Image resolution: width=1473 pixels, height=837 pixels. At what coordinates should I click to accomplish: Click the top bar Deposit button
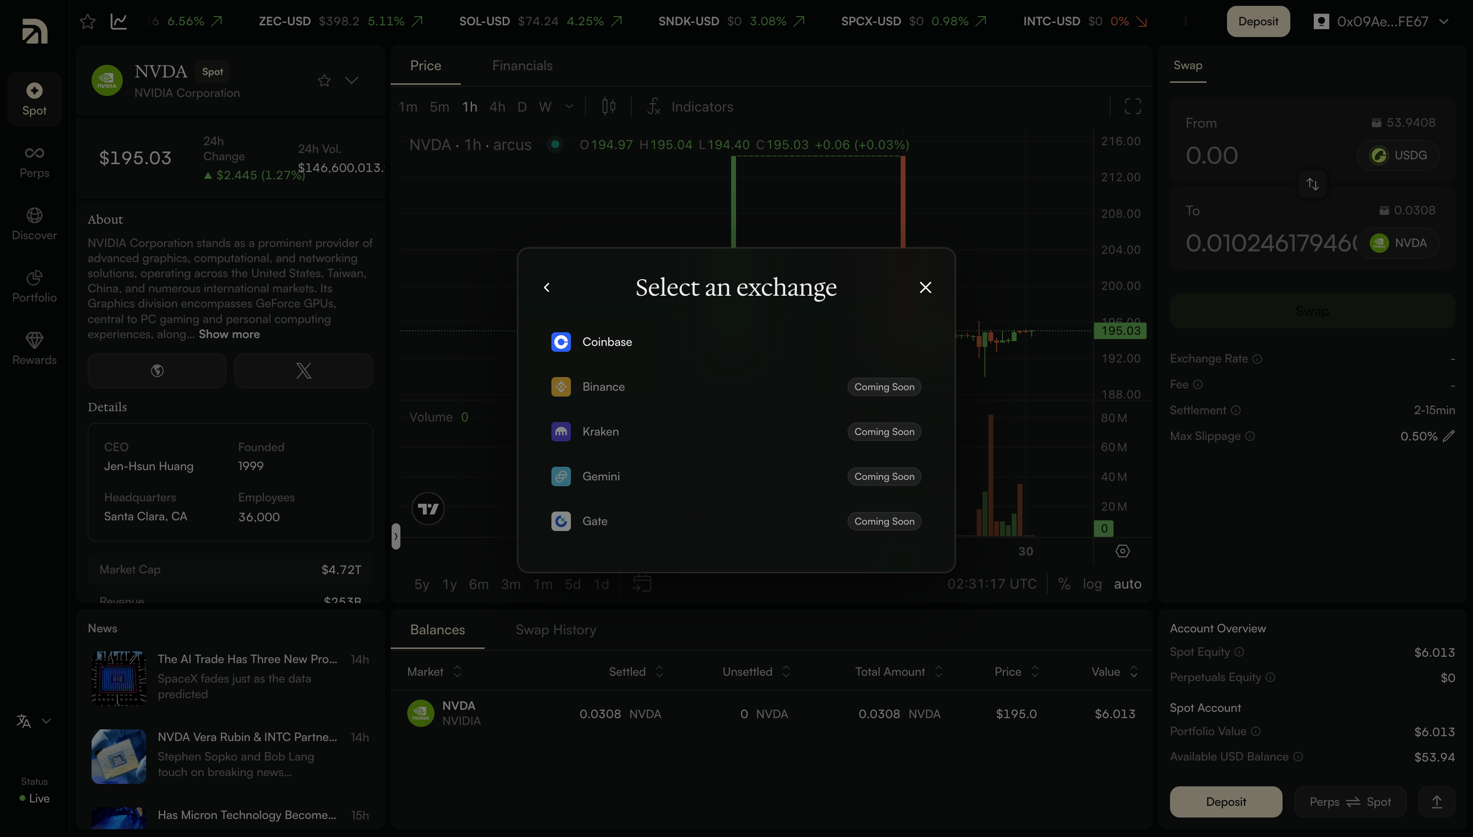click(x=1258, y=22)
